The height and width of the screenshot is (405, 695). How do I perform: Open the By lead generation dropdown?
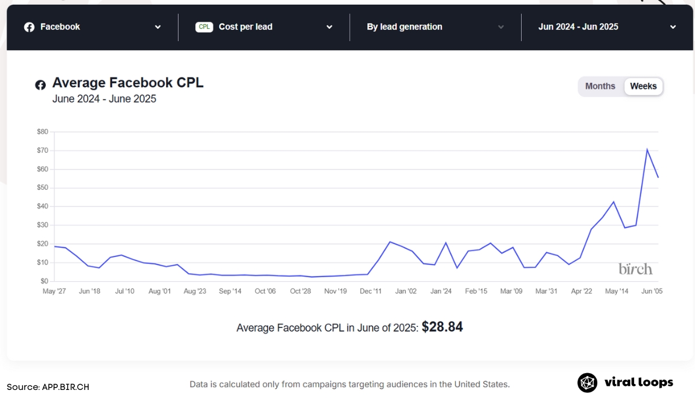(x=436, y=27)
